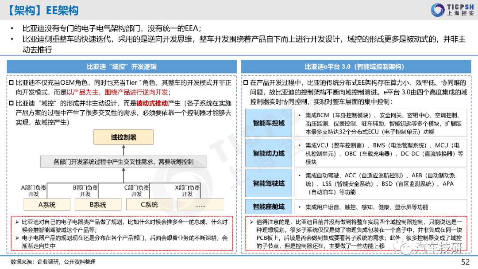The width and height of the screenshot is (478, 269).
Task: Select the slide title 【架构】EE架构
Action: point(42,11)
